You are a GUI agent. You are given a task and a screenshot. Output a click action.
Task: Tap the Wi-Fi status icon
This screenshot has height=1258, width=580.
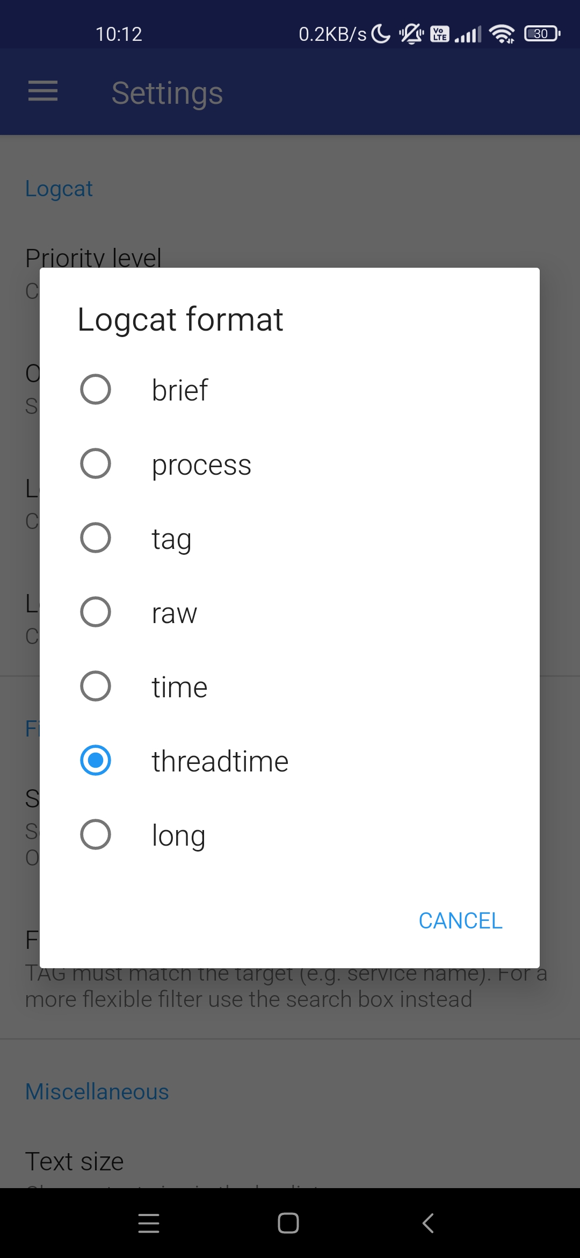tap(502, 34)
